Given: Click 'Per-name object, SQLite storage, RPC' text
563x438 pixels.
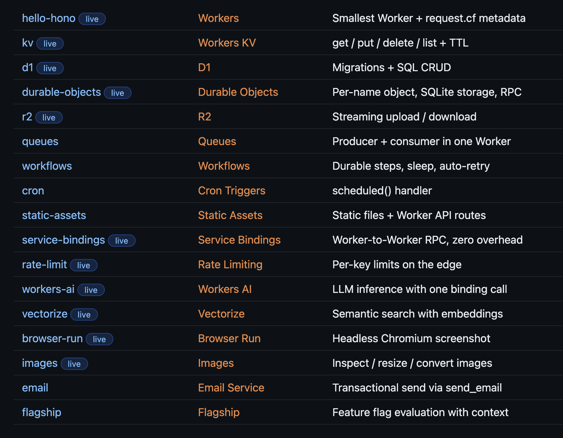Looking at the screenshot, I should [x=427, y=92].
